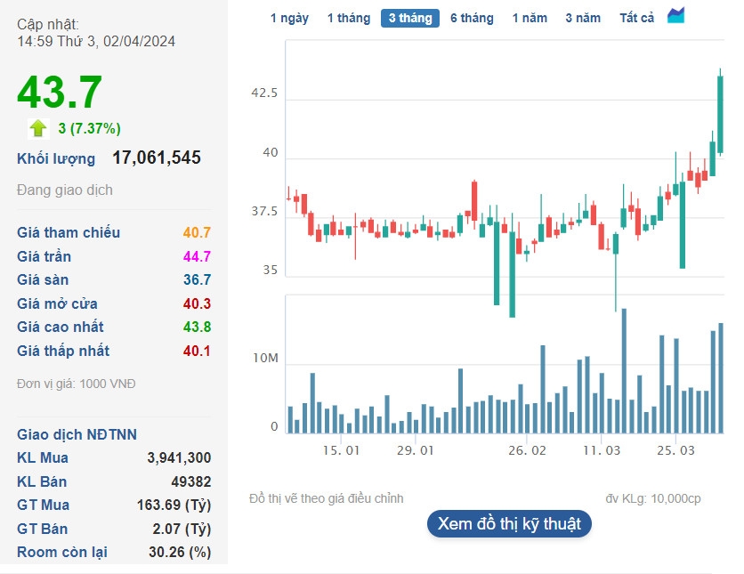The image size is (744, 574).
Task: Click the 25. 03 date axis marker
Action: [675, 450]
